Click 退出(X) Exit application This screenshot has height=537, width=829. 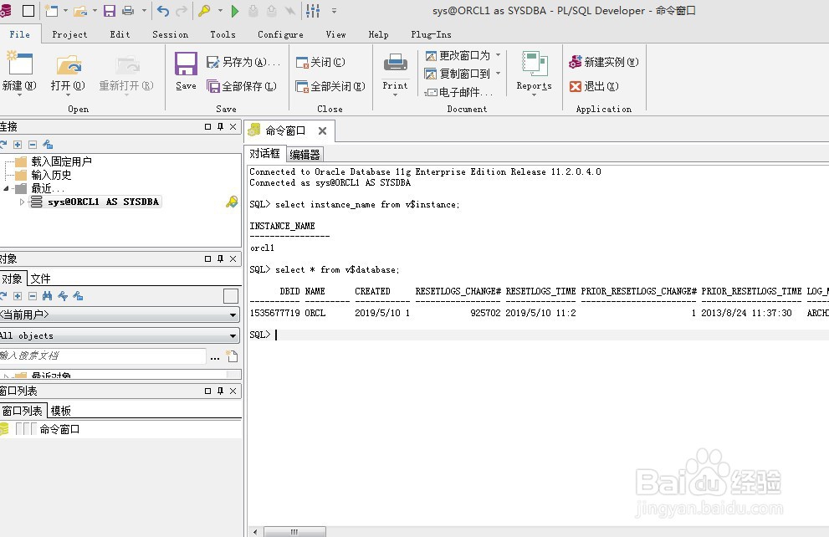(x=594, y=86)
